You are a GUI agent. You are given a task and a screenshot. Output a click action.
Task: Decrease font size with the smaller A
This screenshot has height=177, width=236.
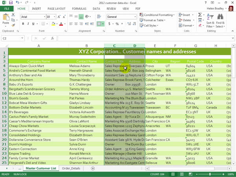[x=64, y=17]
